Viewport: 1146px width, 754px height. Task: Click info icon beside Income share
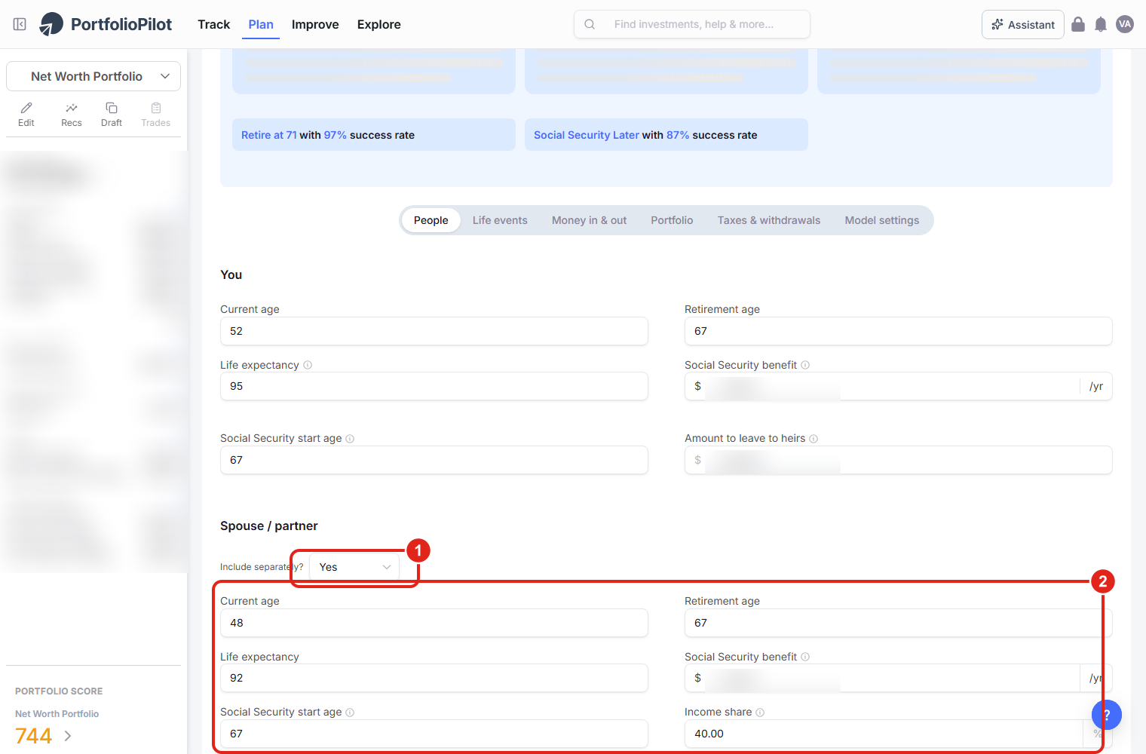[x=760, y=713]
